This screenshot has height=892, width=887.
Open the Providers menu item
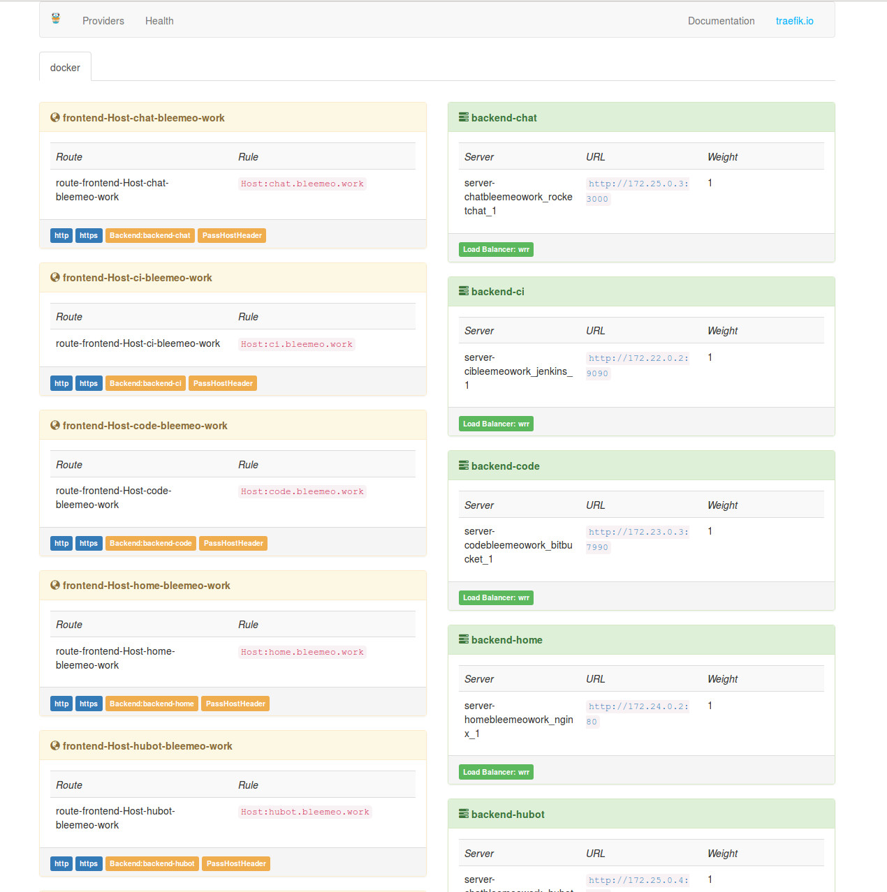[x=103, y=20]
